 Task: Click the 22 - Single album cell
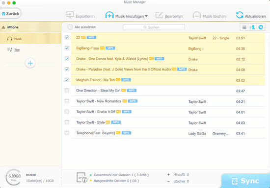click(x=221, y=38)
